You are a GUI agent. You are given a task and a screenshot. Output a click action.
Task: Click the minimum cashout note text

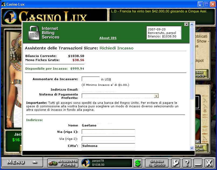coord(105,85)
